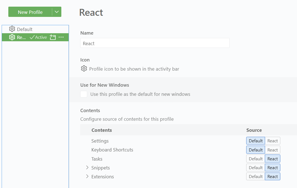Click the gear icon beside the Default profile
297x188 pixels.
click(12, 29)
